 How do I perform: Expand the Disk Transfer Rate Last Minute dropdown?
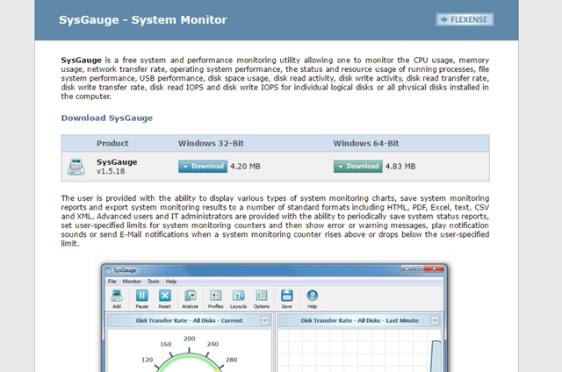[435, 320]
